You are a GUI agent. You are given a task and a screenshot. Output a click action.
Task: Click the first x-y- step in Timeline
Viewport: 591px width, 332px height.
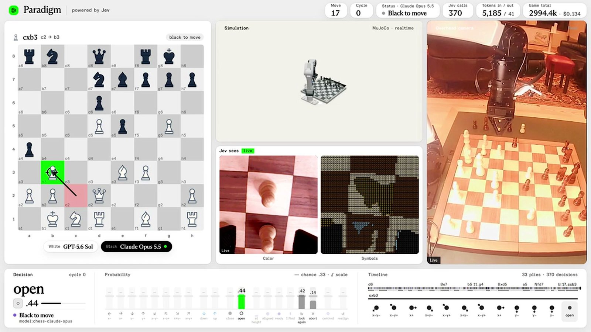tap(376, 311)
